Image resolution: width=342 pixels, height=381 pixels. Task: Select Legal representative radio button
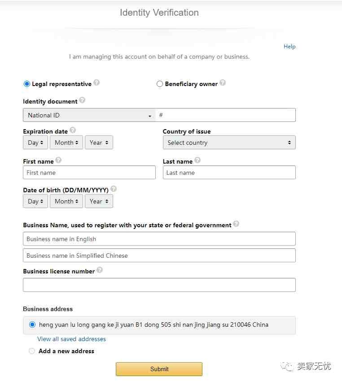click(x=27, y=84)
